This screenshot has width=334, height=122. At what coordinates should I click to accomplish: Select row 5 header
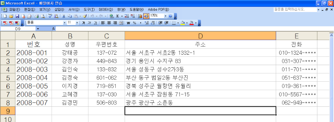coord(8,78)
